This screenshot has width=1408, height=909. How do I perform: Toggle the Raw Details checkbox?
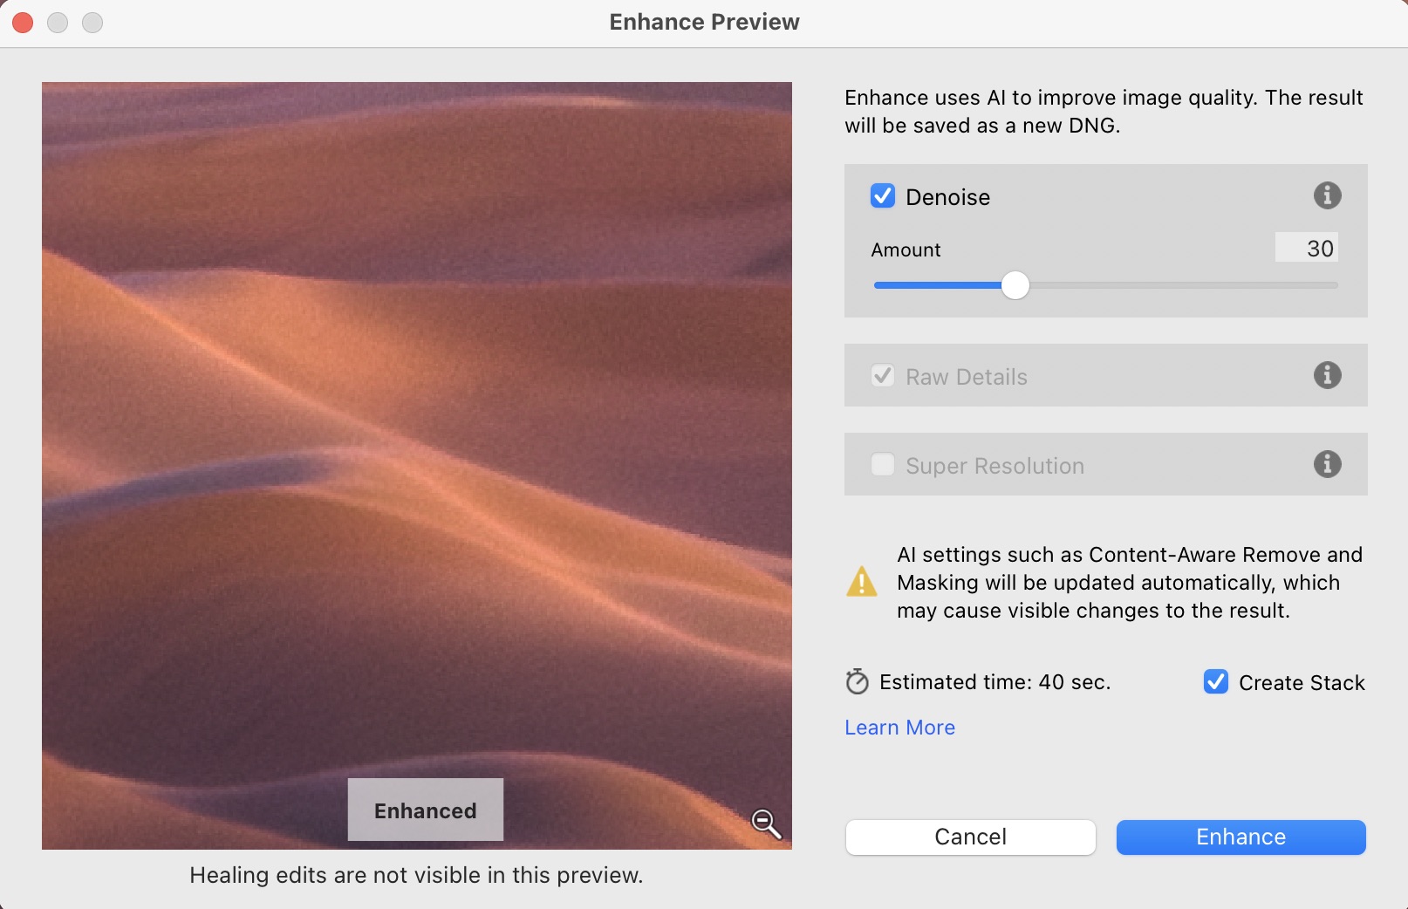click(x=883, y=376)
